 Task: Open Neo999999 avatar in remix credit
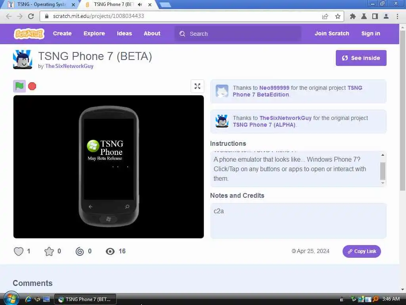tap(222, 91)
